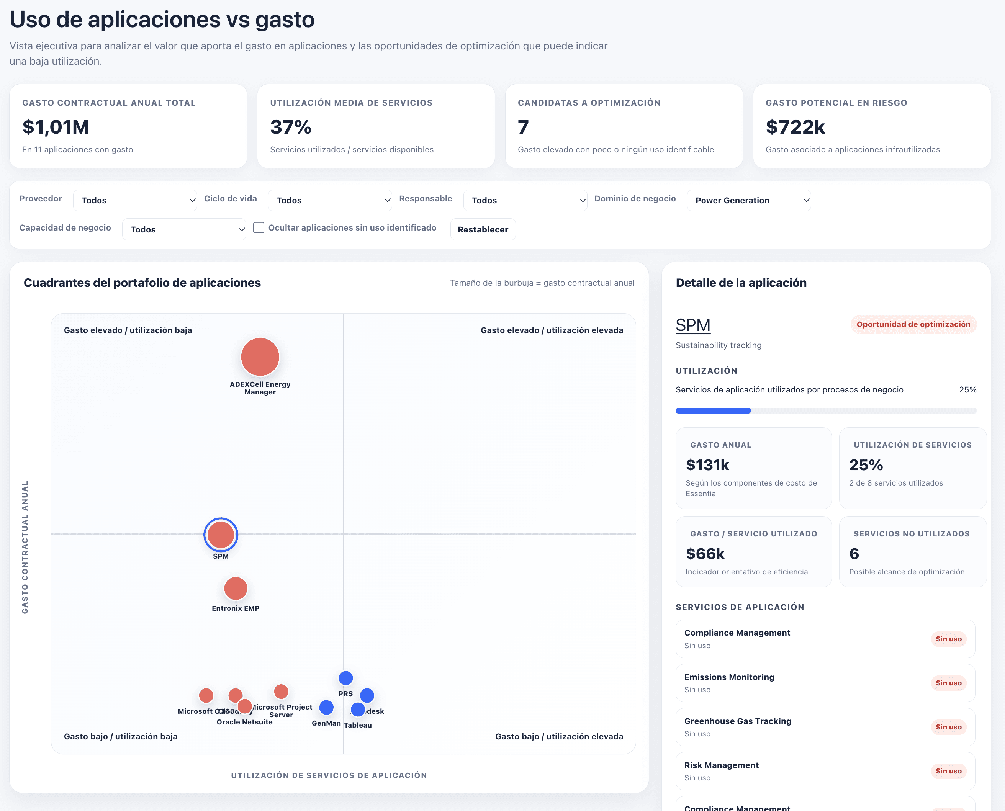
Task: Click the Oportunidad de optimización badge
Action: (913, 324)
